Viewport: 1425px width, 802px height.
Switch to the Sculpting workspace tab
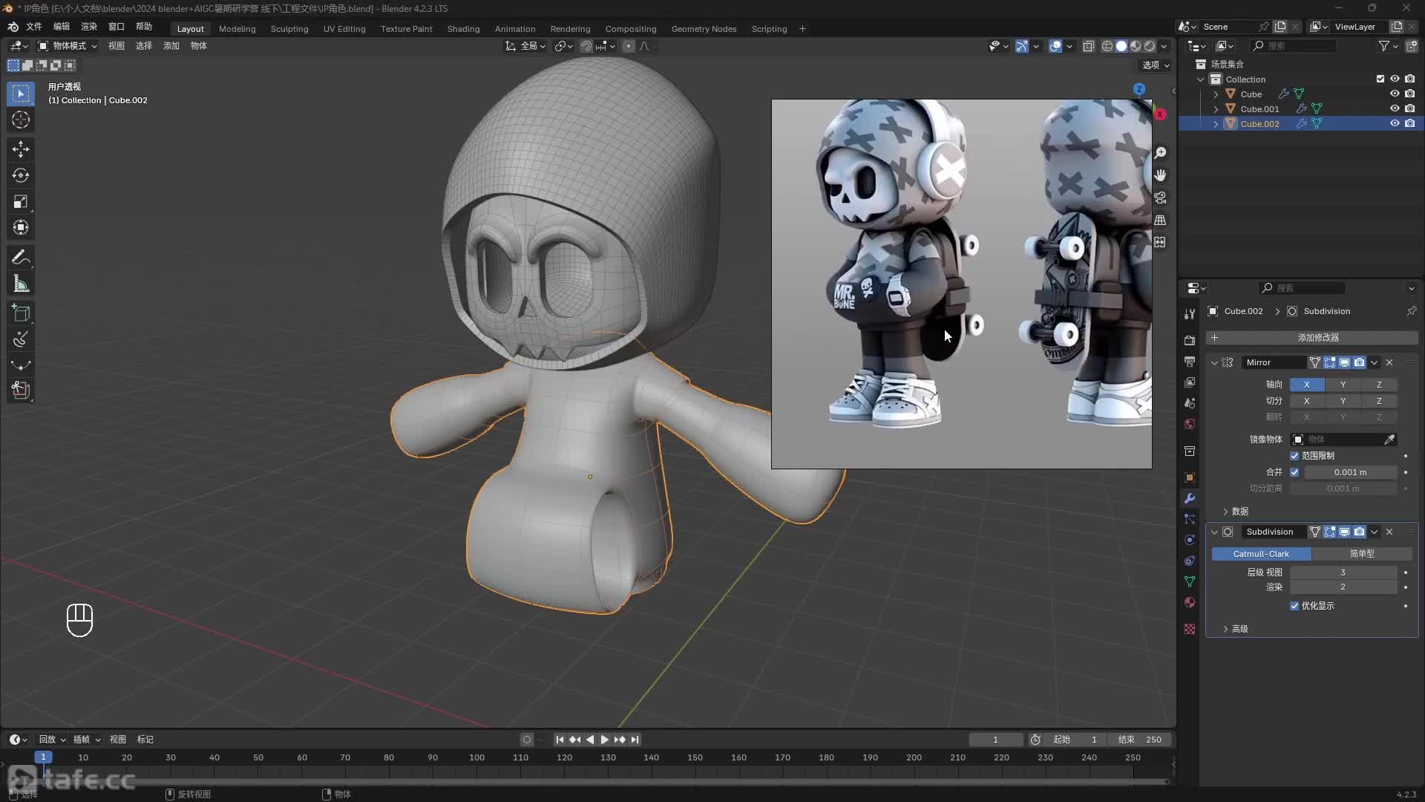[289, 29]
